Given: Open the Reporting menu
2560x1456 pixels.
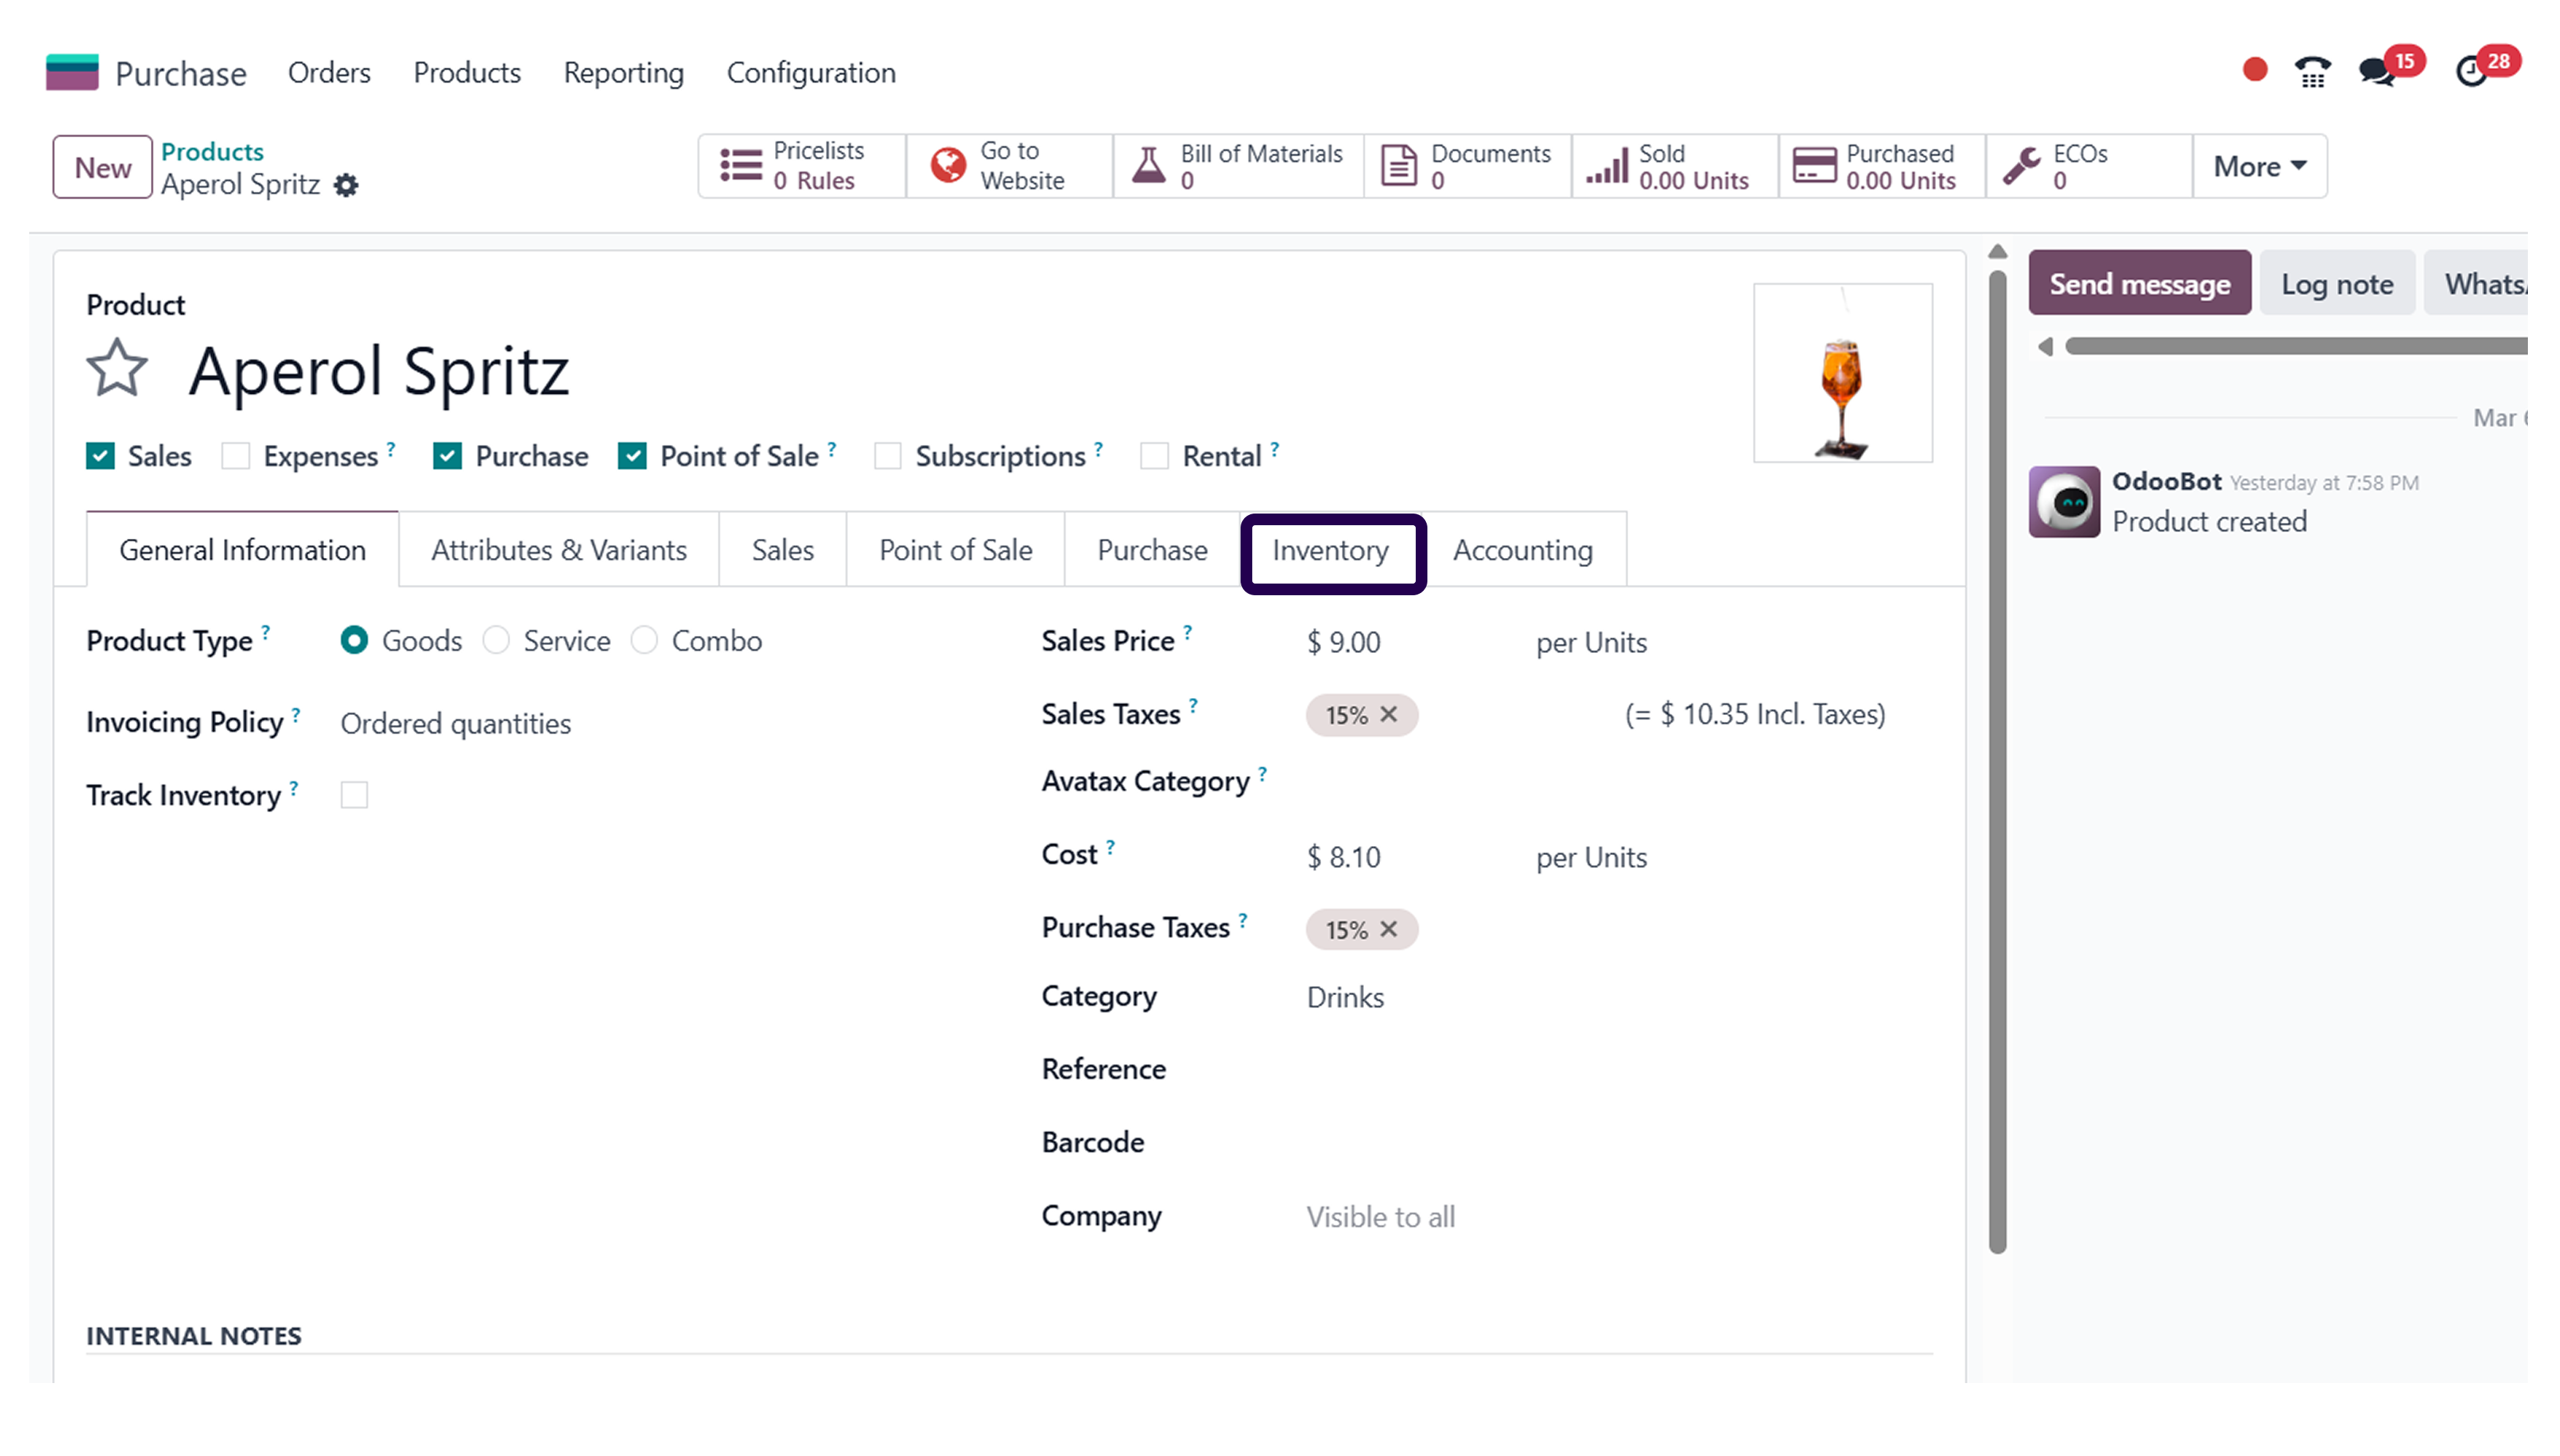Looking at the screenshot, I should 623,73.
